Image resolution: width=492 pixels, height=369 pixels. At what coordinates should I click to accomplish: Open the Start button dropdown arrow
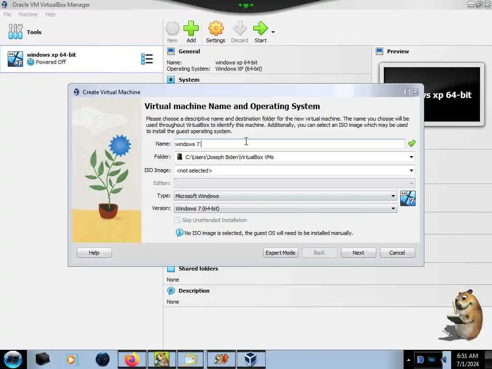[273, 32]
